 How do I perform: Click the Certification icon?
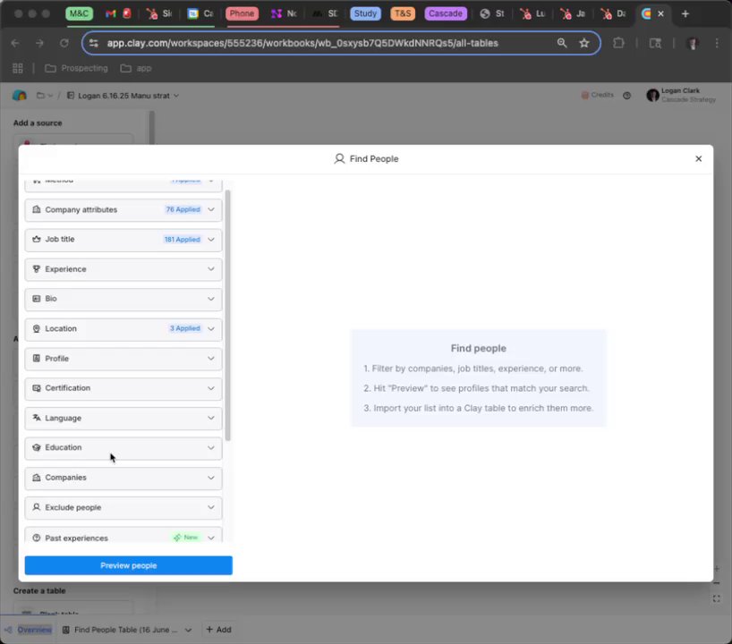pyautogui.click(x=37, y=388)
